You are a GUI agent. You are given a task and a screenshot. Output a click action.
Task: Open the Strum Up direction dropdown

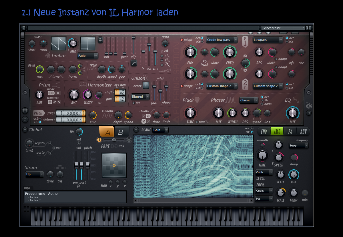point(35,174)
